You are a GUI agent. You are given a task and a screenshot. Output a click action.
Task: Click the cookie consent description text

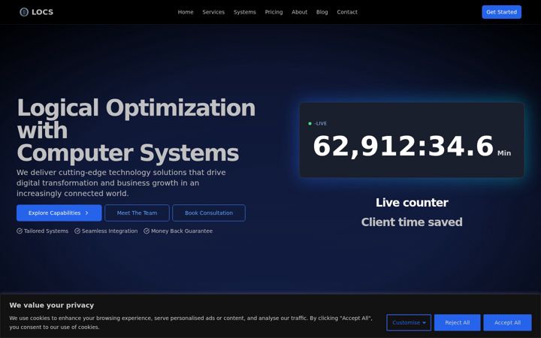pyautogui.click(x=191, y=322)
